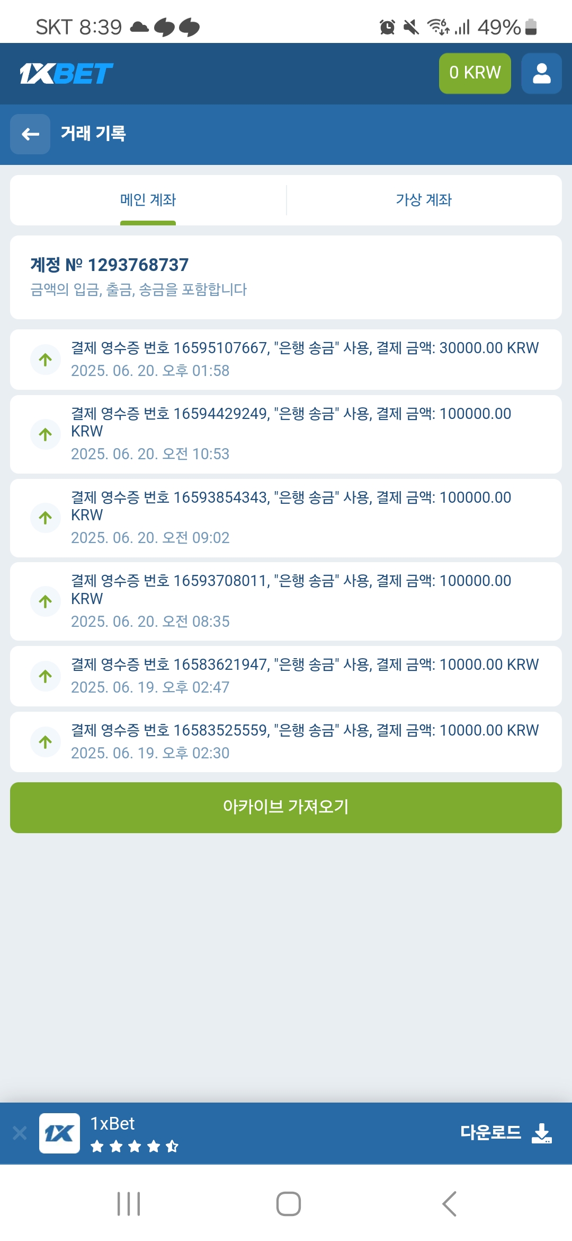Screen dimensions: 572x1241
Task: Switch to the 가상 계좌 tab
Action: (424, 200)
